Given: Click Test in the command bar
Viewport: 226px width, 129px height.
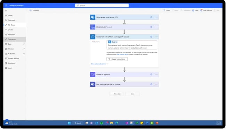Looking at the screenshot, I should click(217, 10).
